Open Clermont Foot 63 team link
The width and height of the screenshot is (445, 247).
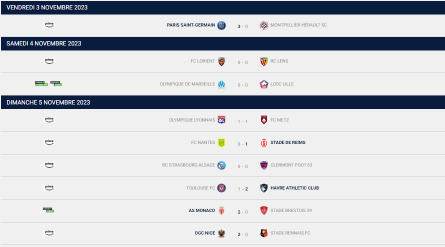(291, 165)
